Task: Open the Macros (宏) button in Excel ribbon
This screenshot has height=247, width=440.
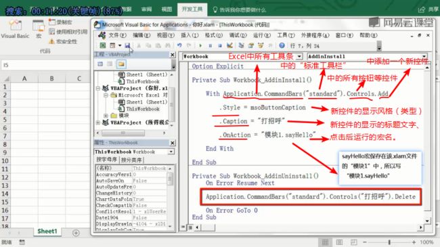Action: [39, 29]
